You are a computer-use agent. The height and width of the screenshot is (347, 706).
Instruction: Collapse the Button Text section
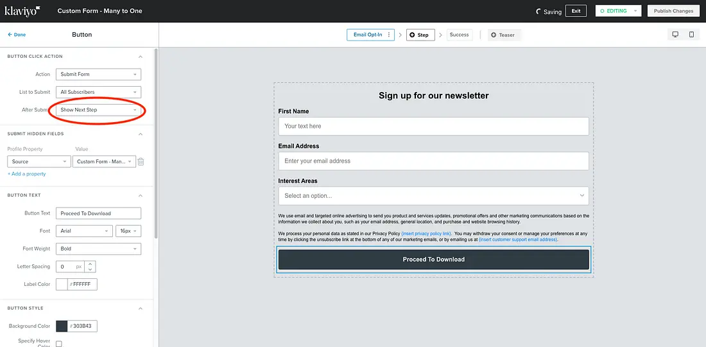(141, 195)
